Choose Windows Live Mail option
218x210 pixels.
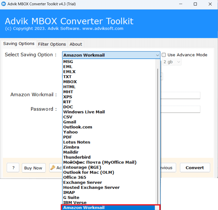coord(109,112)
